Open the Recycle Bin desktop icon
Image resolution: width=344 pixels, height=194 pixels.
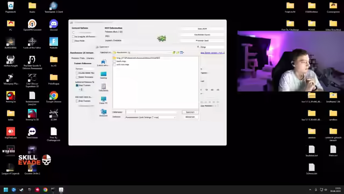tap(11, 7)
